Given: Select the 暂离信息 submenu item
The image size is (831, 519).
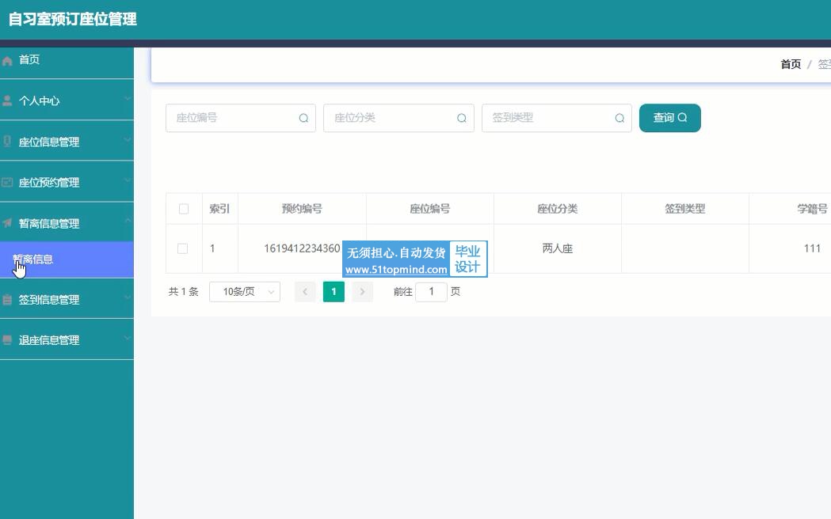Looking at the screenshot, I should pos(67,259).
